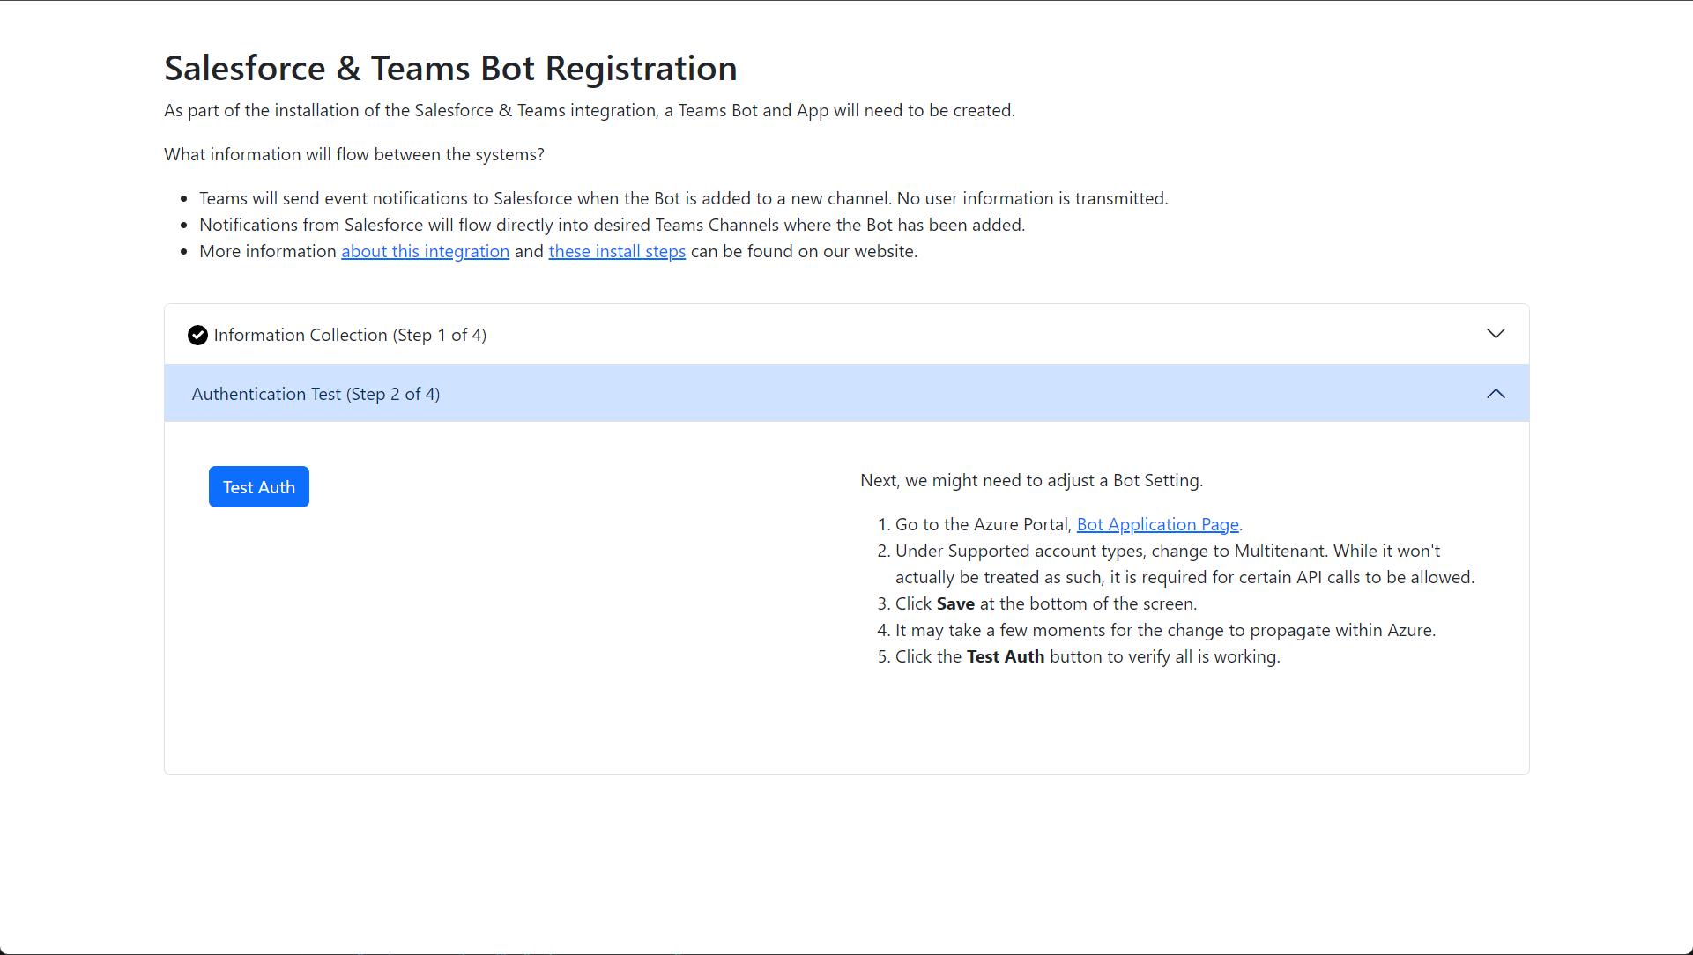Click the 'change to Multitenant' instruction step
This screenshot has height=955, width=1693.
pyautogui.click(x=1184, y=564)
